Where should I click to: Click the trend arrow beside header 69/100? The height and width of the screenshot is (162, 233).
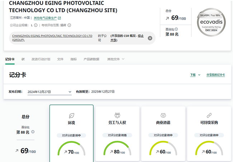pos(167,18)
